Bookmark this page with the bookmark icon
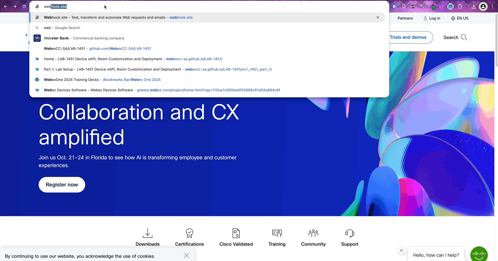 click(404, 6)
